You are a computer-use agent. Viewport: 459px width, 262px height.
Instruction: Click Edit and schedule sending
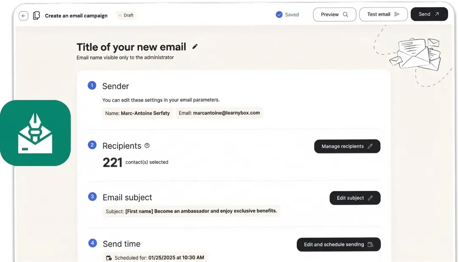[x=339, y=244]
